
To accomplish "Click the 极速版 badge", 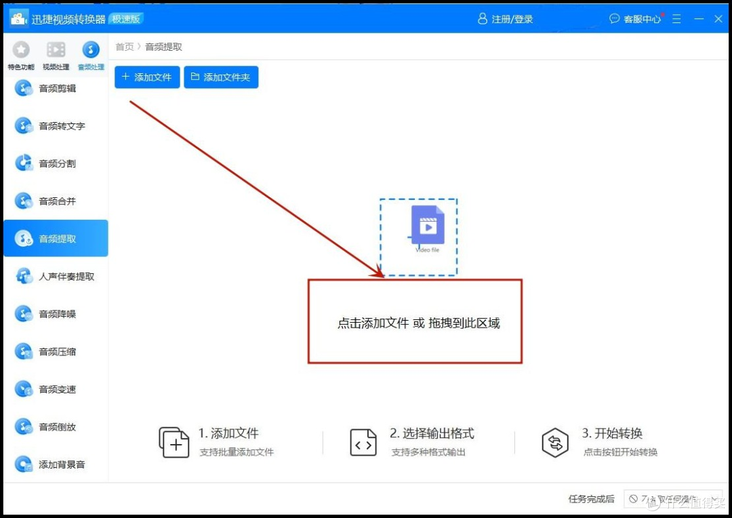I will [x=125, y=19].
